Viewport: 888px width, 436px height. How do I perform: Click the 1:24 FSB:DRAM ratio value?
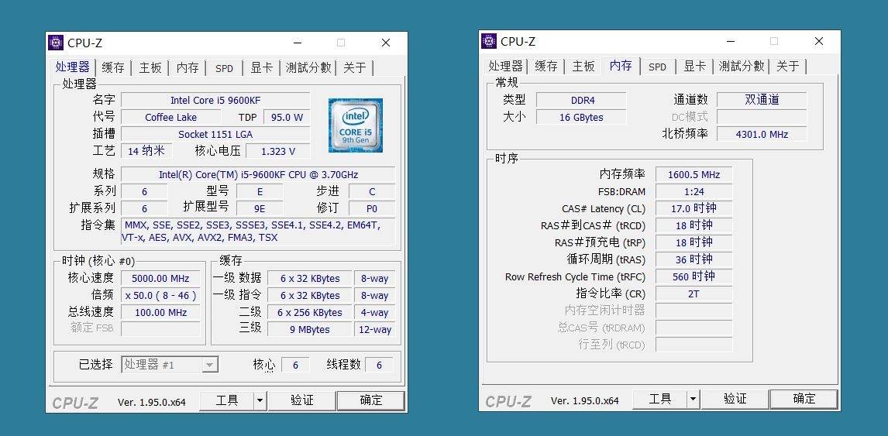(694, 191)
